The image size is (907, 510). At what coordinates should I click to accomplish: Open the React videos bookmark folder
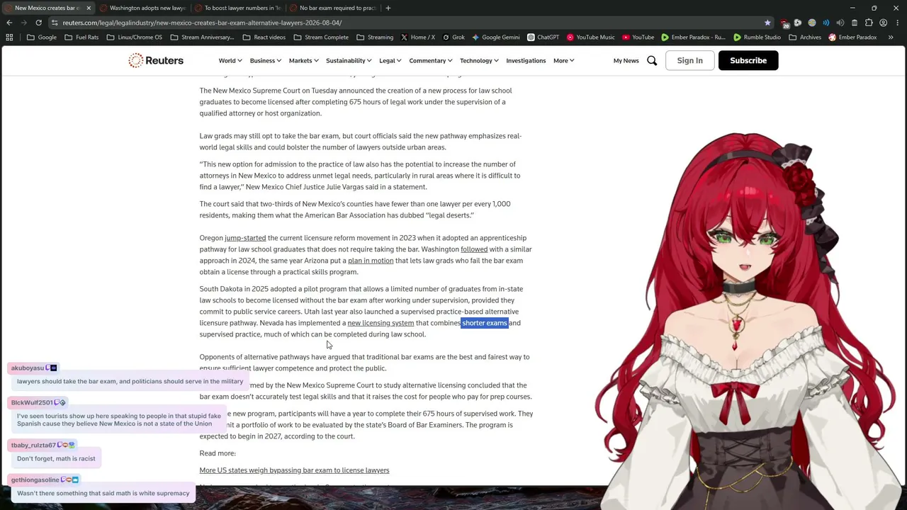click(264, 38)
